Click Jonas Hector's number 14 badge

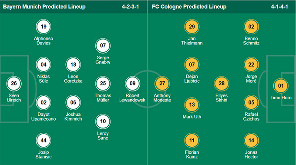coord(251,141)
